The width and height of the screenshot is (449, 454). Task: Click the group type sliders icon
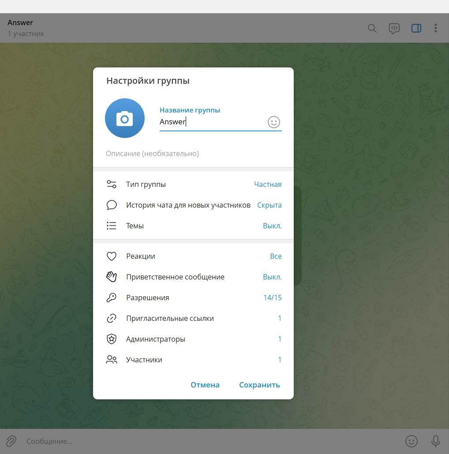click(112, 184)
